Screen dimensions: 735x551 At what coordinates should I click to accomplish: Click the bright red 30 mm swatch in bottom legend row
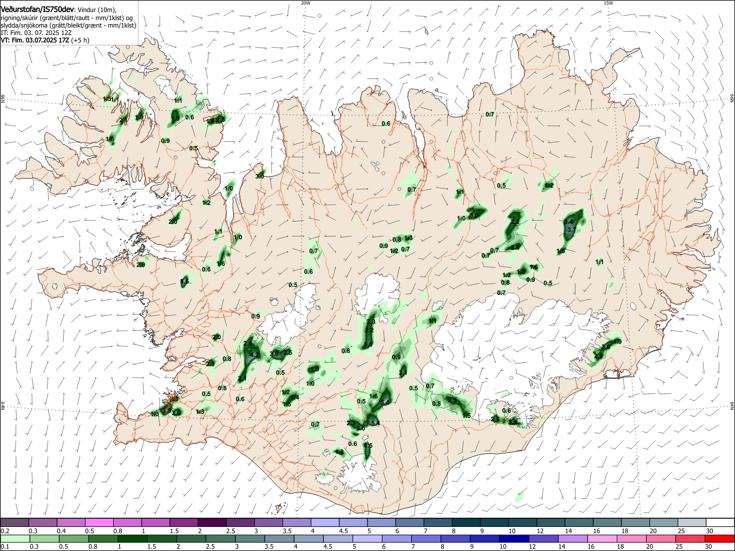720,539
